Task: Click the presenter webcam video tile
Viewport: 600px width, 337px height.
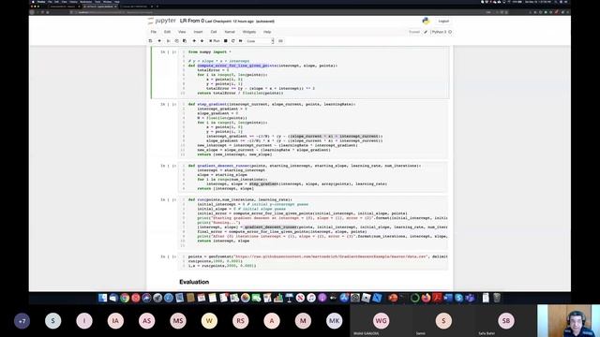Action: (569, 320)
